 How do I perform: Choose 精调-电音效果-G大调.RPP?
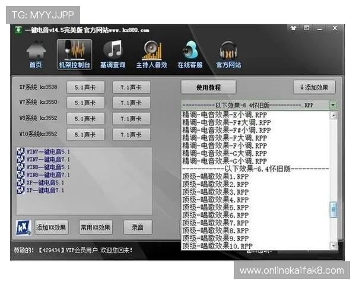255,154
